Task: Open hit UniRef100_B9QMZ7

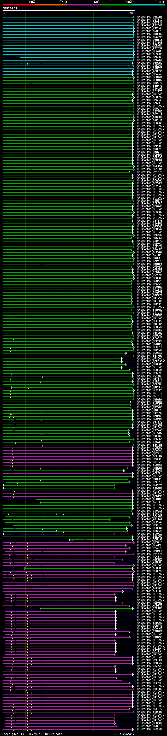Action: (x=150, y=534)
